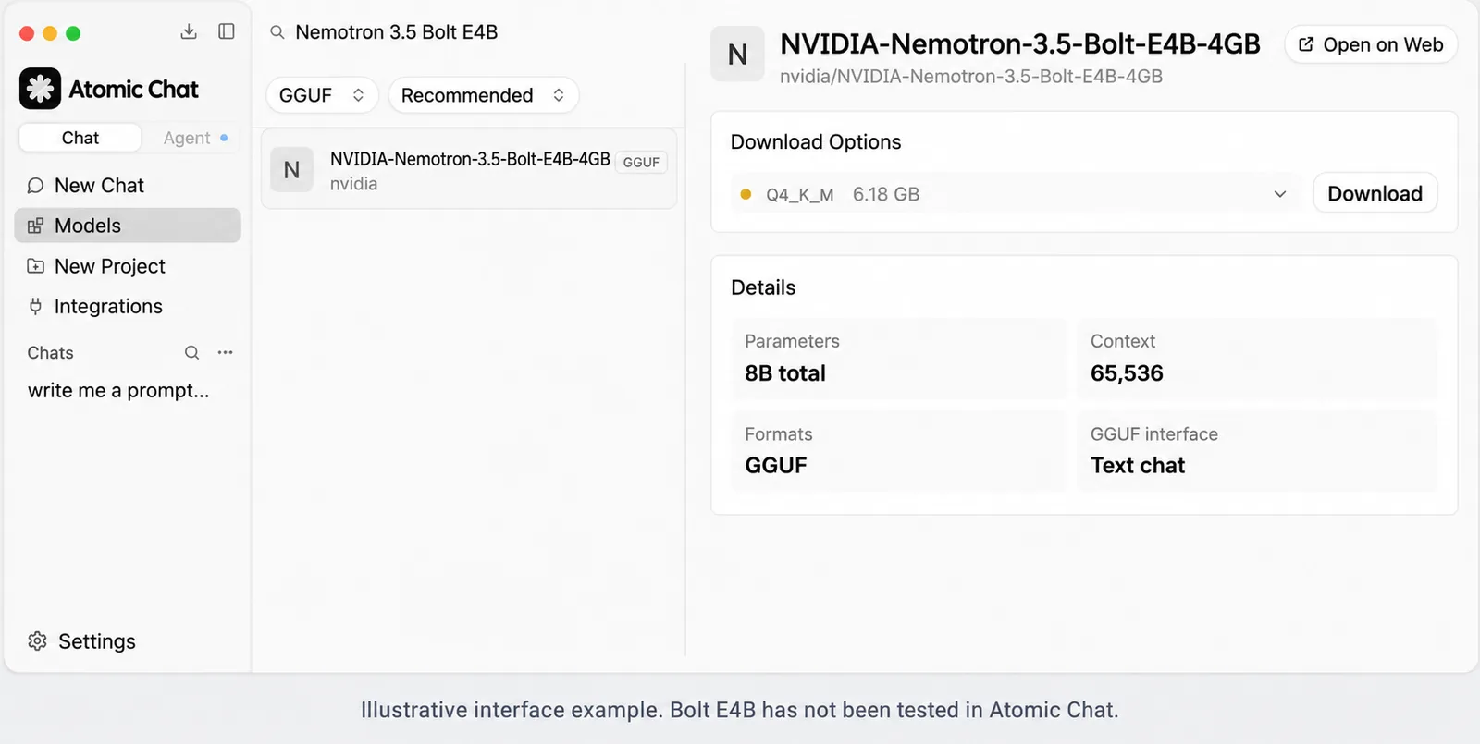Open the Recommended sort dropdown
1480x744 pixels.
click(484, 95)
